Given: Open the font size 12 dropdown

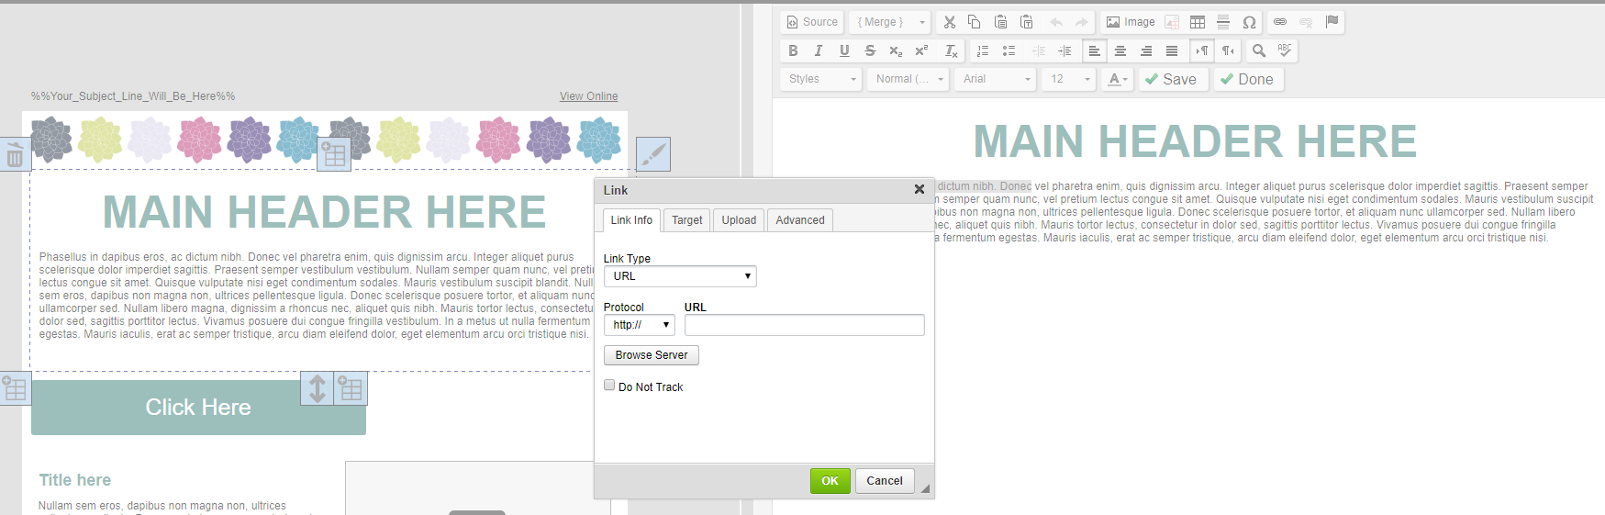Looking at the screenshot, I should click(1069, 79).
